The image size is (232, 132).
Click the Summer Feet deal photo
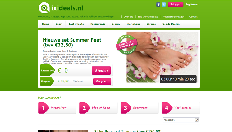(162, 57)
